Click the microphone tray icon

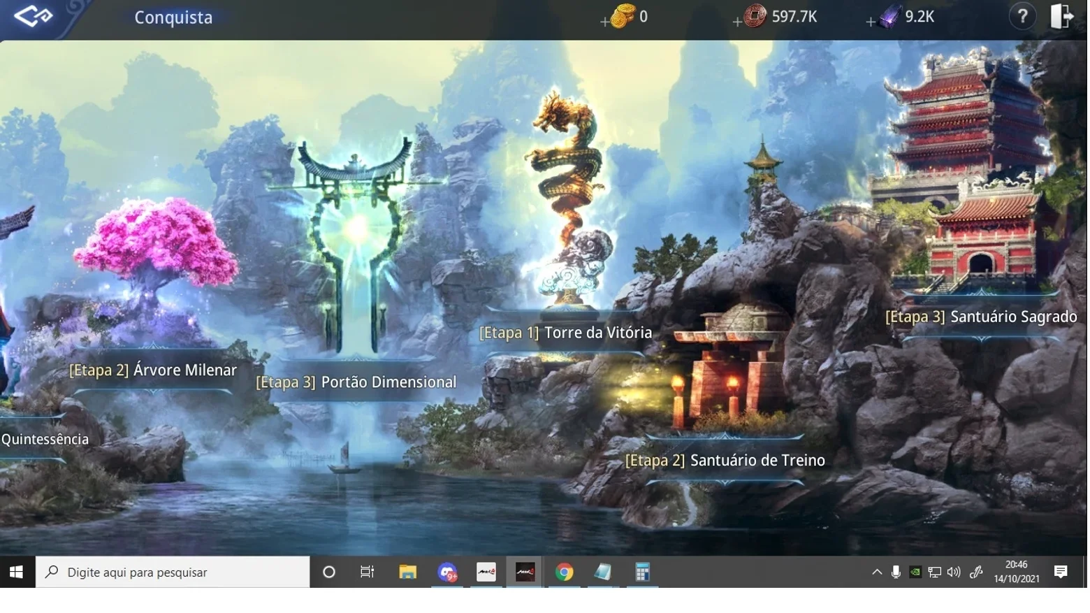pos(896,572)
